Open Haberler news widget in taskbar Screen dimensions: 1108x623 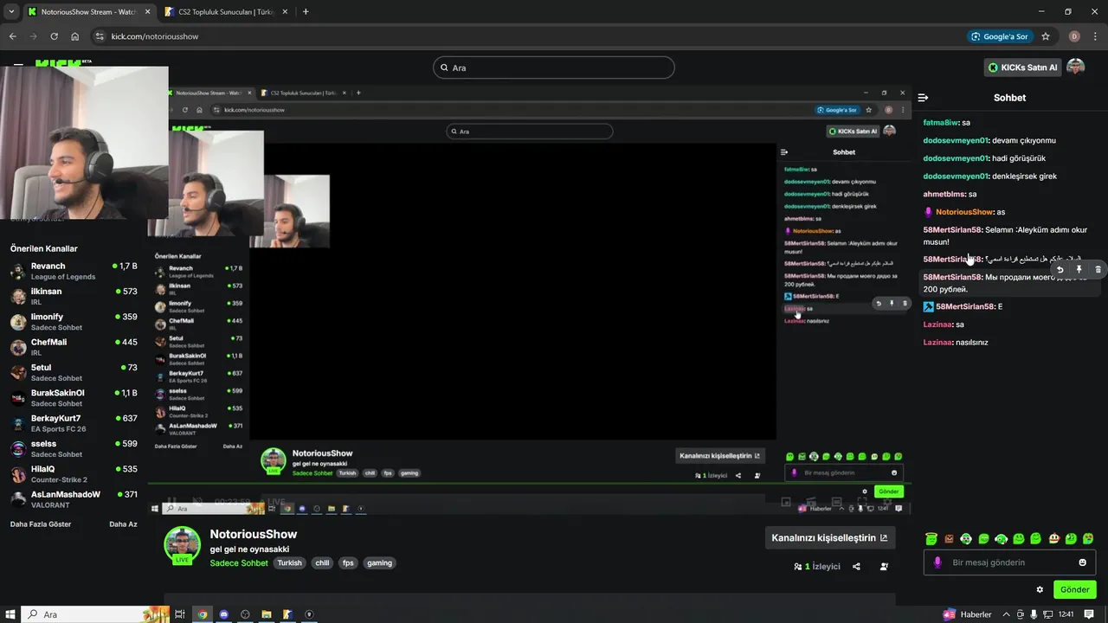point(968,614)
